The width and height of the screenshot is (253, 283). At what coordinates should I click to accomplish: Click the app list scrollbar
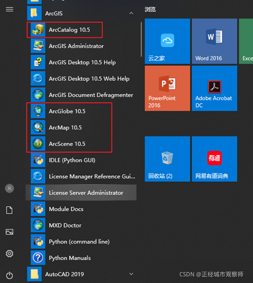(x=141, y=39)
